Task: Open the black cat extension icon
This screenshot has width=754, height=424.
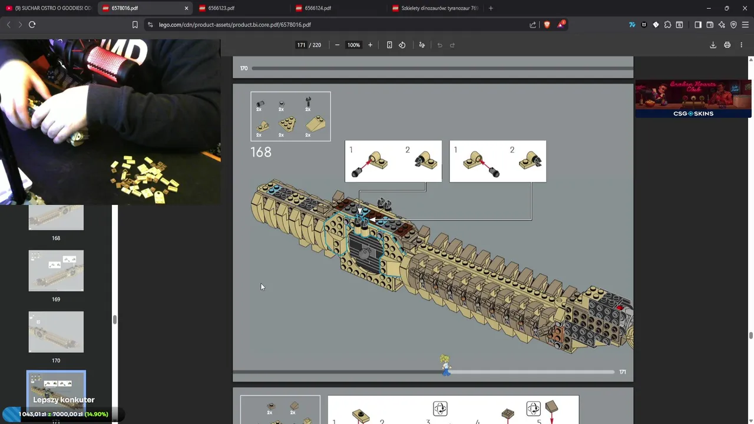Action: pyautogui.click(x=644, y=25)
